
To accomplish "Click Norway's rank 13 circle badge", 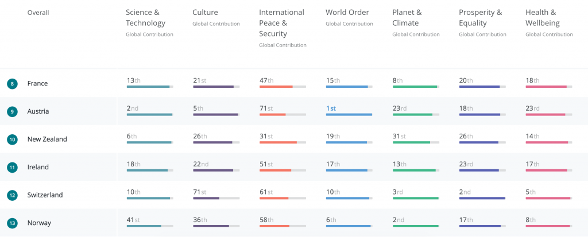I will coord(13,223).
